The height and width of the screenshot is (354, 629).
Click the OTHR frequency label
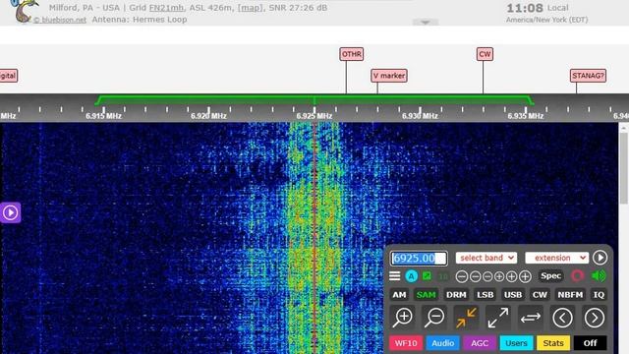tap(352, 54)
